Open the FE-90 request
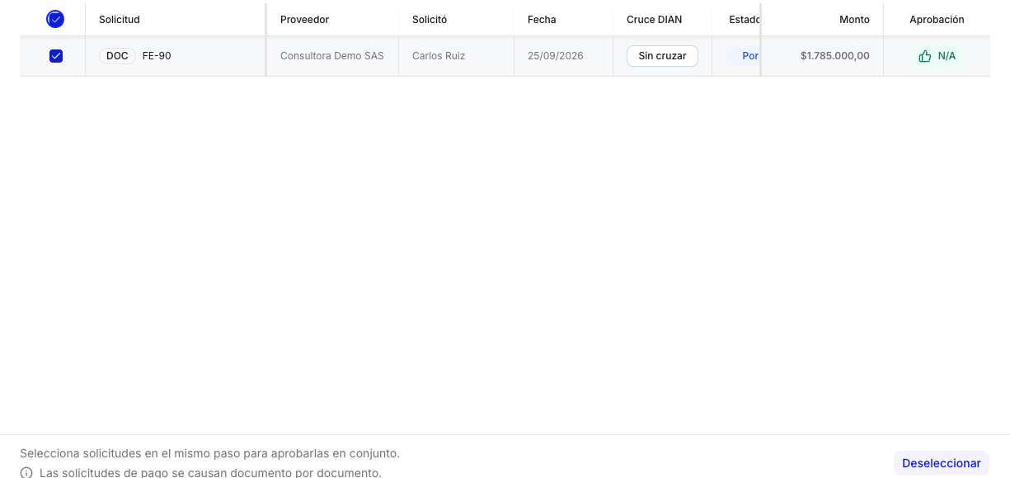 (157, 56)
